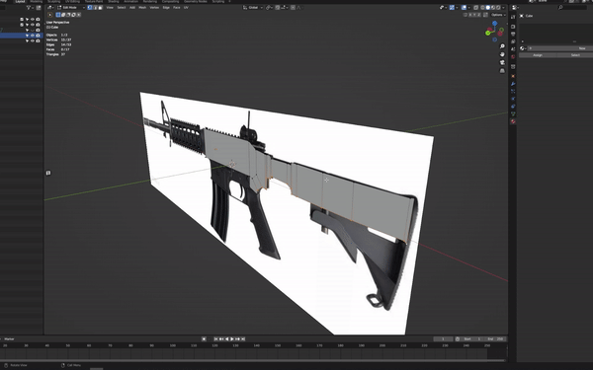Image resolution: width=593 pixels, height=370 pixels.
Task: Open the Object properties tab (orange square)
Action: [513, 76]
